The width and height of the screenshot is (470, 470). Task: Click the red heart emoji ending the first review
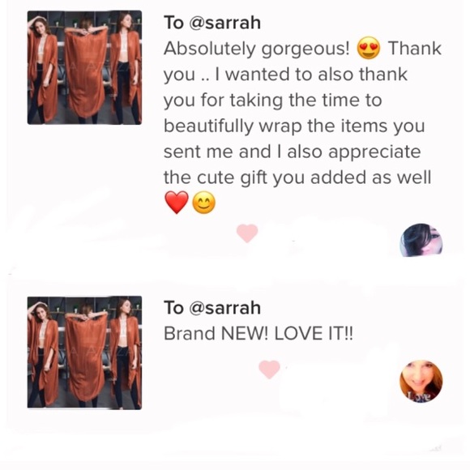click(x=177, y=203)
